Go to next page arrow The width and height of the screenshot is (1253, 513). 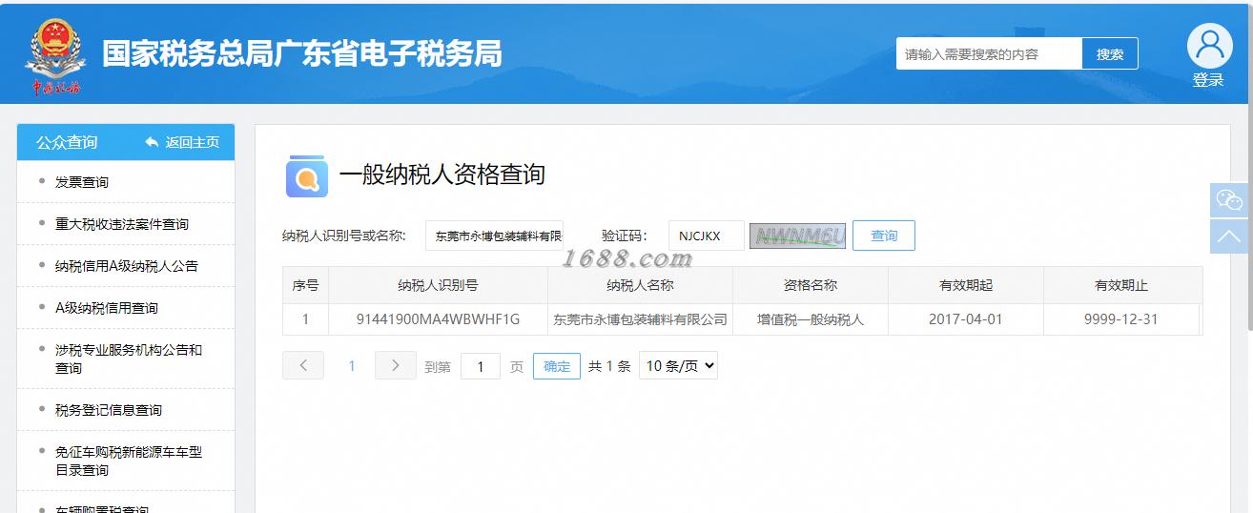(396, 365)
